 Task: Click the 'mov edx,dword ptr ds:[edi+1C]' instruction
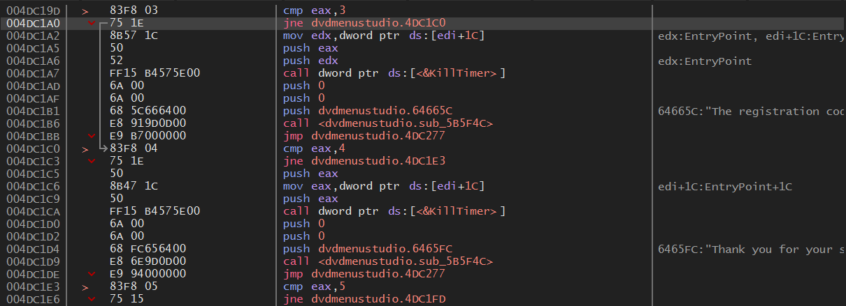[384, 36]
